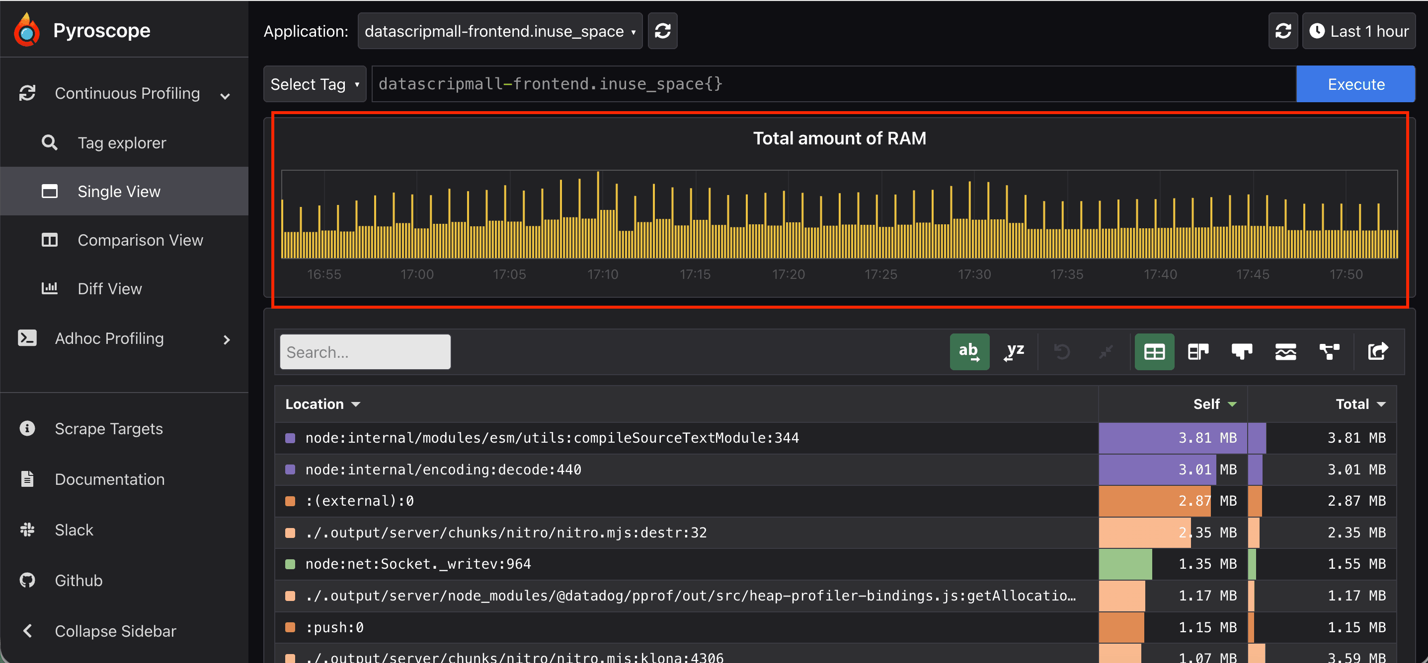This screenshot has width=1428, height=663.
Task: Switch to flamegraph-only view
Action: [1241, 352]
